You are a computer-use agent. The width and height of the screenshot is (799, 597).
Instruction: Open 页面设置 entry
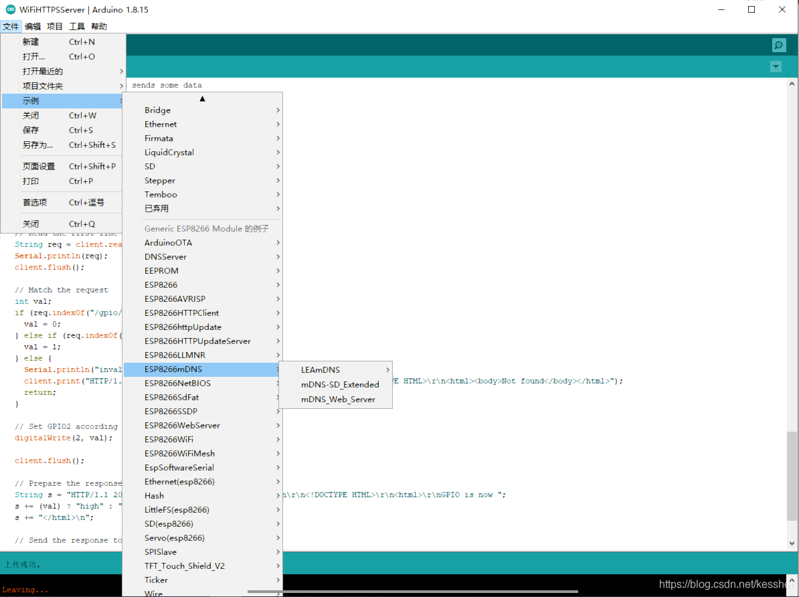pyautogui.click(x=63, y=167)
